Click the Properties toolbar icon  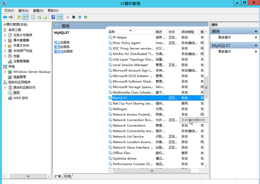pyautogui.click(x=33, y=17)
